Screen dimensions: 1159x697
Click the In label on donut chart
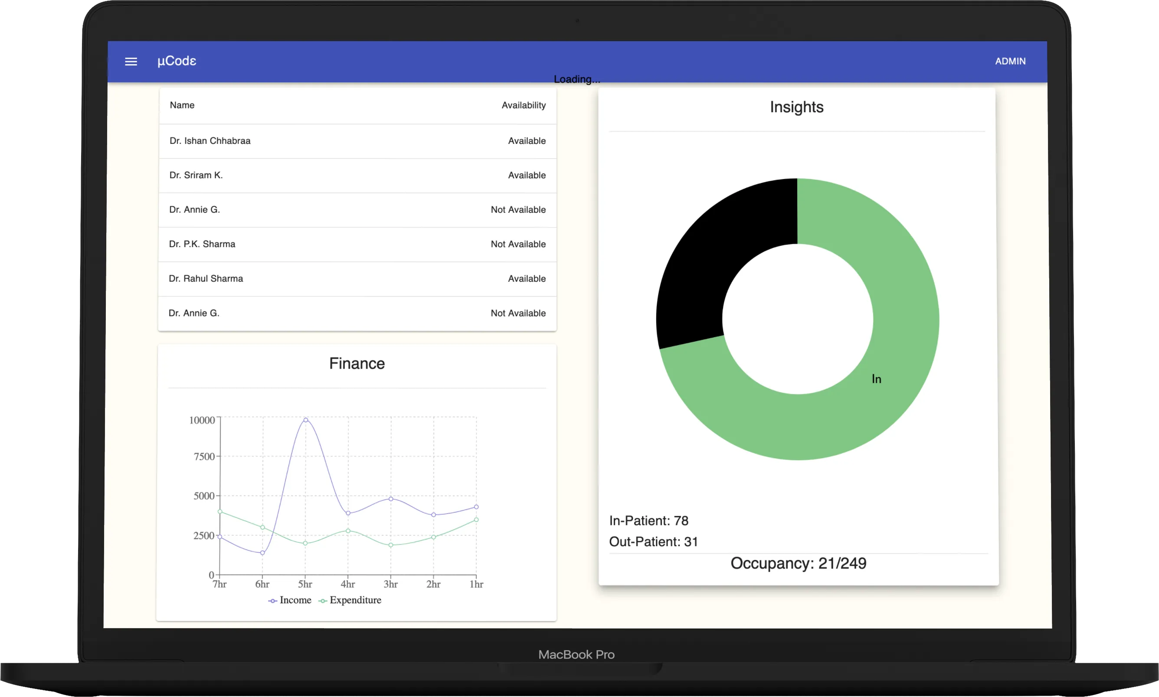coord(877,379)
